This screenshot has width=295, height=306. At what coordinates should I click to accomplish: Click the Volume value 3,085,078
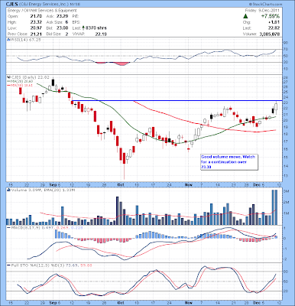[x=270, y=34]
